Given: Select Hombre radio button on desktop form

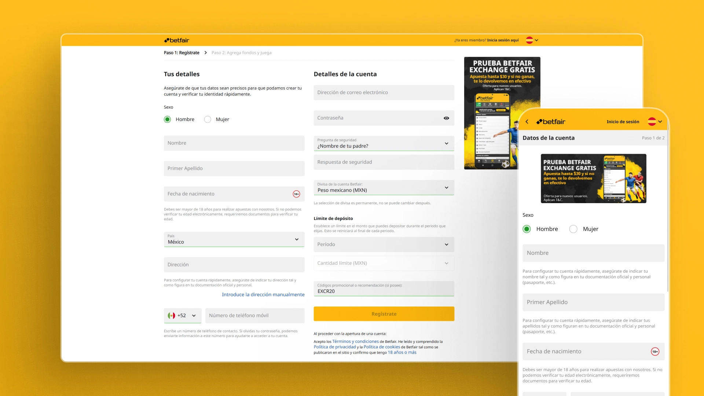Looking at the screenshot, I should pos(168,120).
